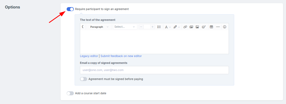Click inside the agreement text editor area

(154, 42)
